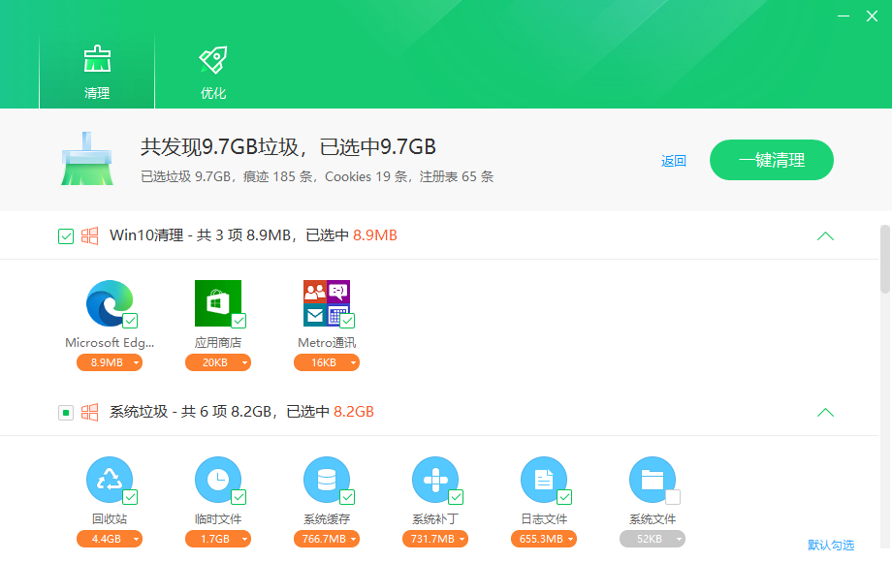Click the broom cleanup icon

(87, 159)
